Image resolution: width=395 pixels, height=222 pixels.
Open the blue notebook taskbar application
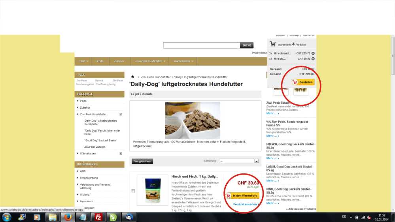[x=83, y=217]
